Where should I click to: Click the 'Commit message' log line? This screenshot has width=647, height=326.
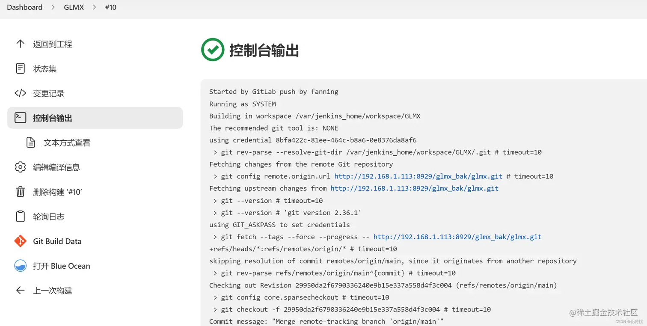point(326,321)
